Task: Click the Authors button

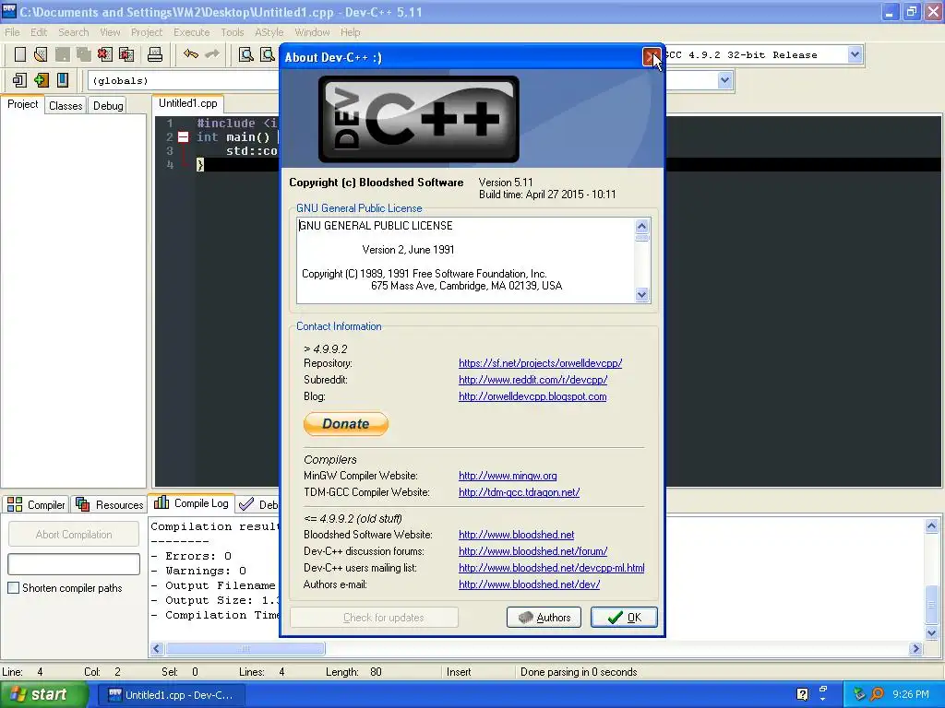Action: click(x=544, y=617)
